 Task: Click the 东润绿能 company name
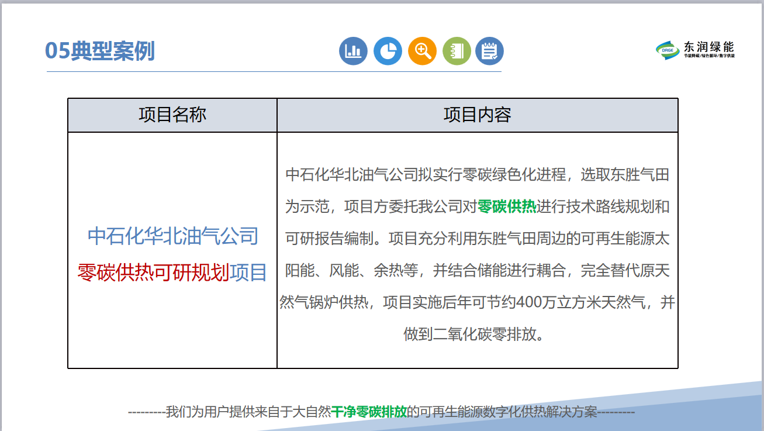(x=708, y=47)
